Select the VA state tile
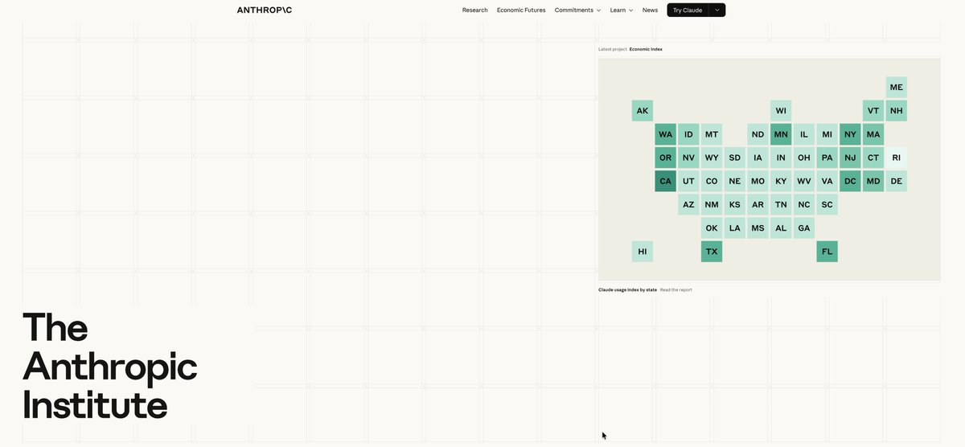Image resolution: width=965 pixels, height=447 pixels. click(x=827, y=181)
